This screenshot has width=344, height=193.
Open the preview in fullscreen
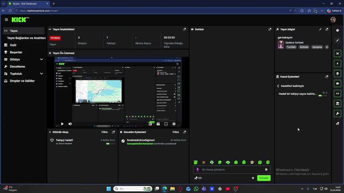coord(166,124)
